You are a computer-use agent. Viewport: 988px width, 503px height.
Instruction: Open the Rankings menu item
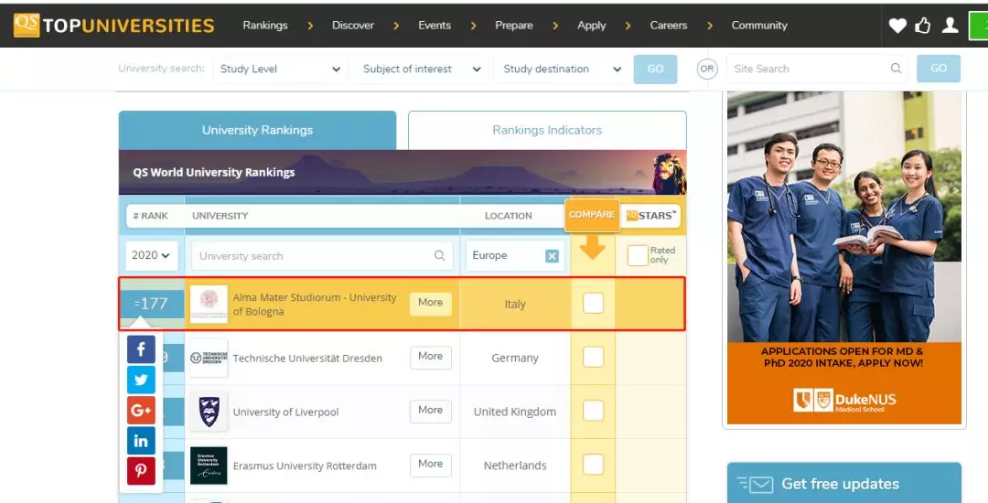click(264, 26)
